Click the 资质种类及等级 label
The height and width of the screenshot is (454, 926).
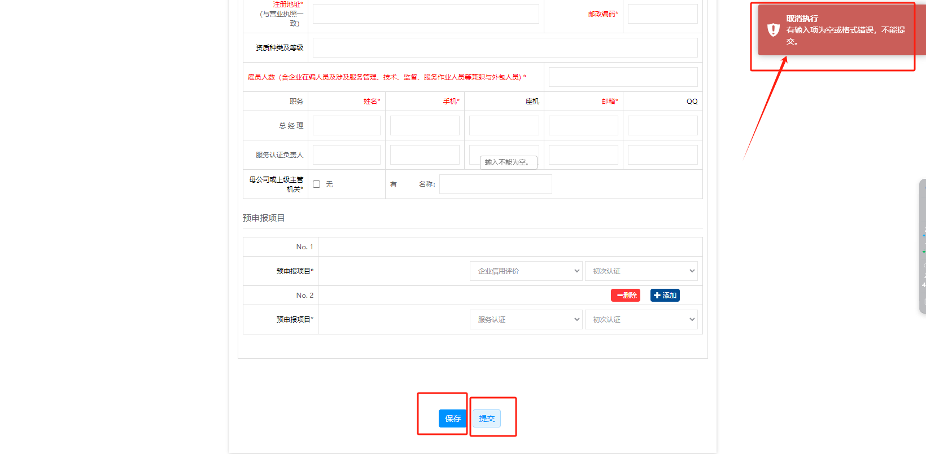coord(279,48)
